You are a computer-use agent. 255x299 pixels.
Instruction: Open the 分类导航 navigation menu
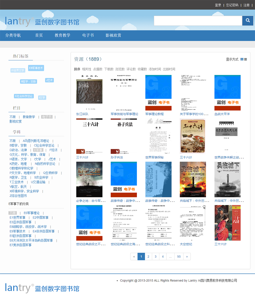[13, 35]
